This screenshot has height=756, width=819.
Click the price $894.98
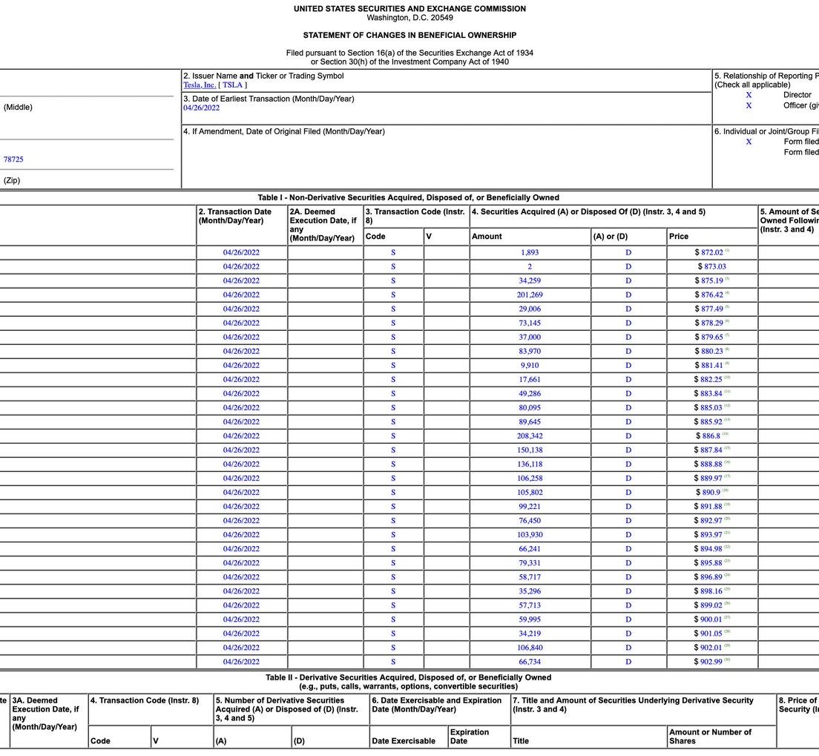708,548
